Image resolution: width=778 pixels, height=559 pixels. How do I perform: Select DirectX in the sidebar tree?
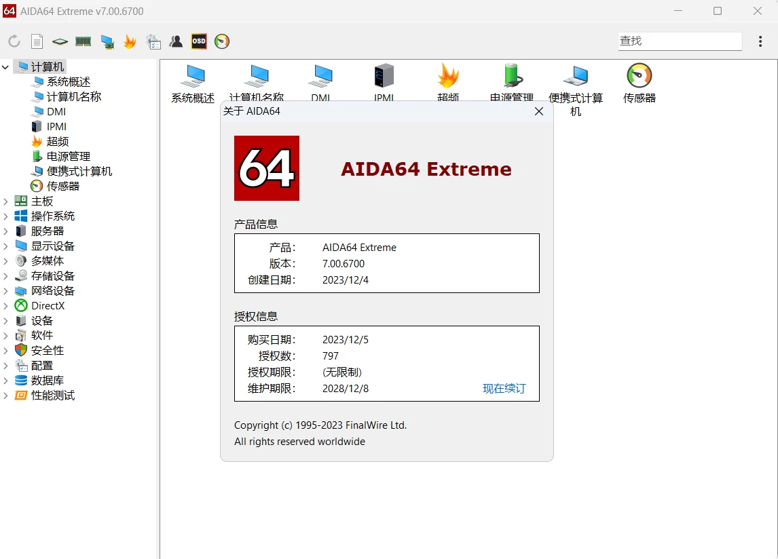48,306
